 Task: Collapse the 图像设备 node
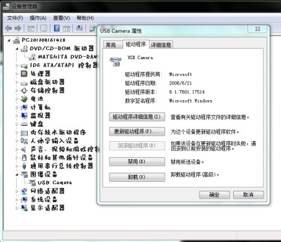(x=17, y=174)
